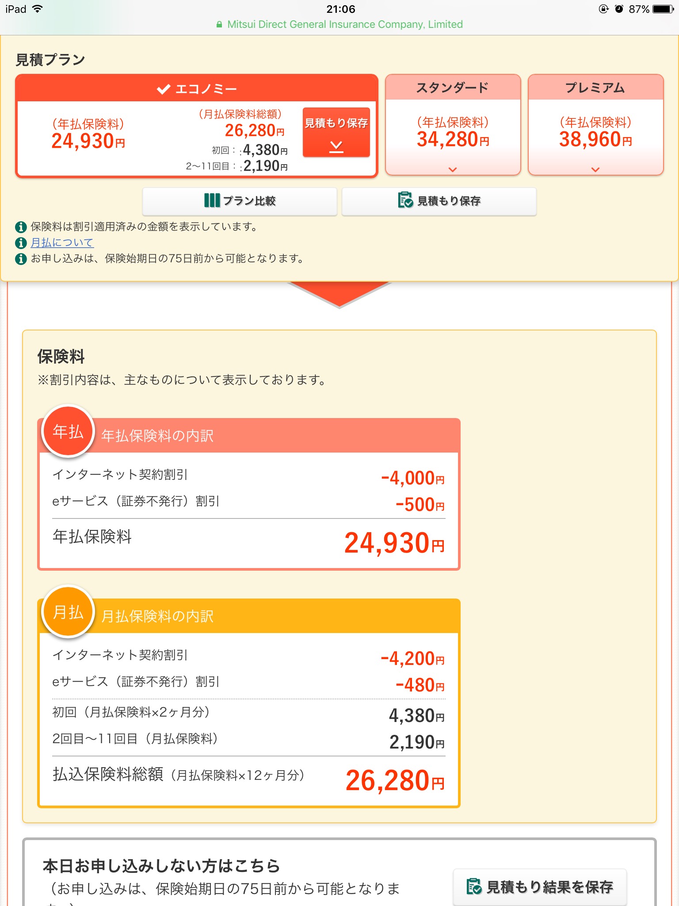The height and width of the screenshot is (906, 679).
Task: Click the green padlock icon in address bar
Action: click(x=219, y=25)
